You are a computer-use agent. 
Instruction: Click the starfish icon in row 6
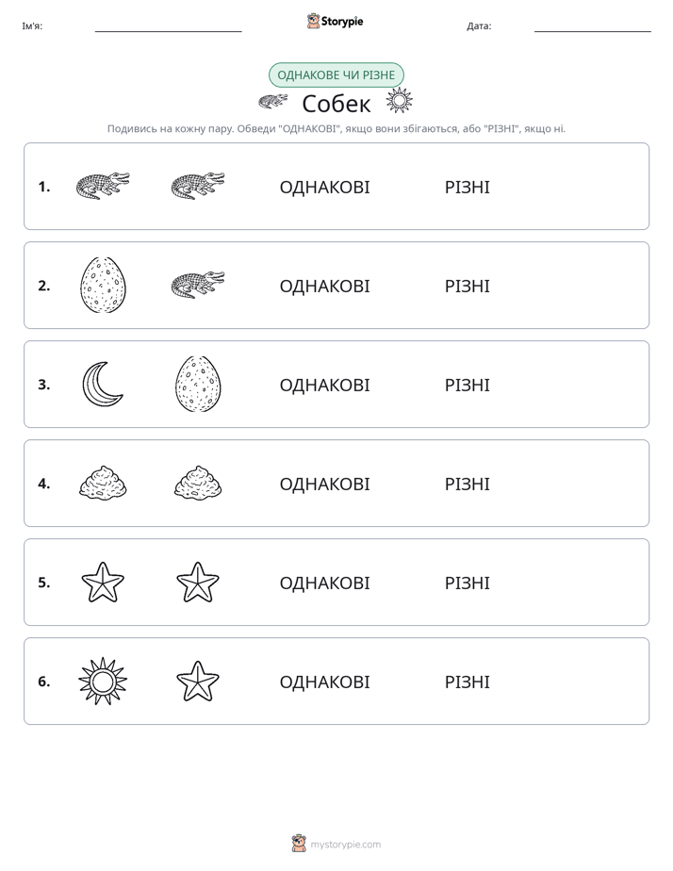[x=198, y=681]
